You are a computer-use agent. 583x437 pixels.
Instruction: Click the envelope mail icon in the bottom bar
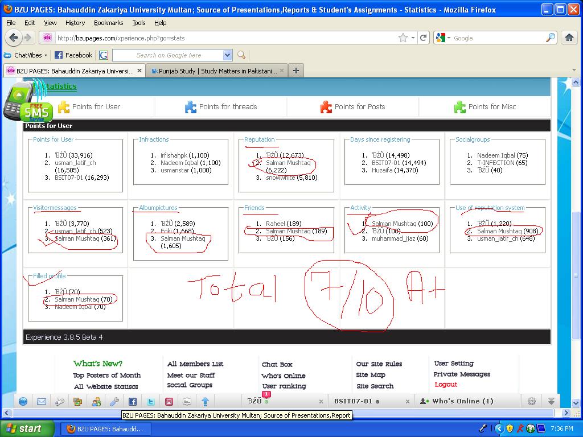tap(41, 401)
